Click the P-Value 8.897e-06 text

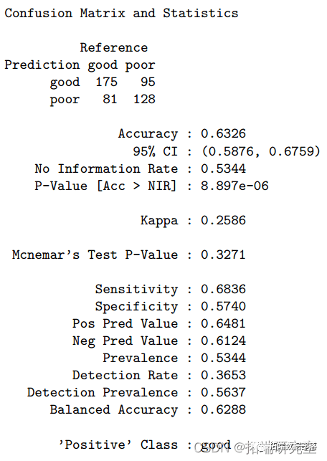point(234,186)
